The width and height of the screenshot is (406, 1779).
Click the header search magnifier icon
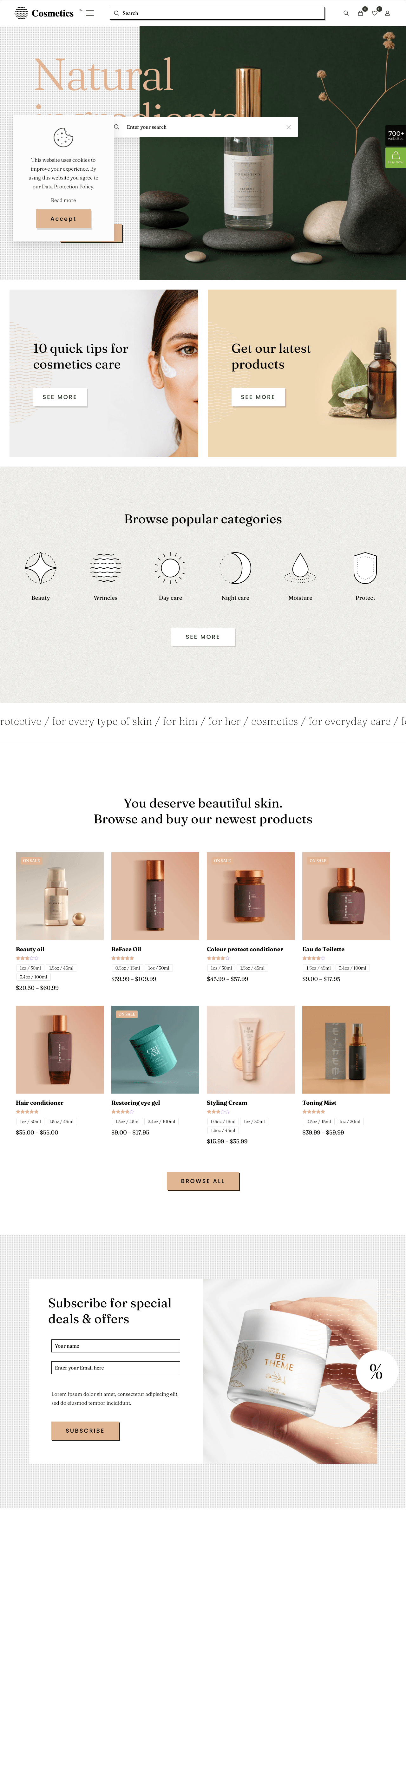click(346, 13)
